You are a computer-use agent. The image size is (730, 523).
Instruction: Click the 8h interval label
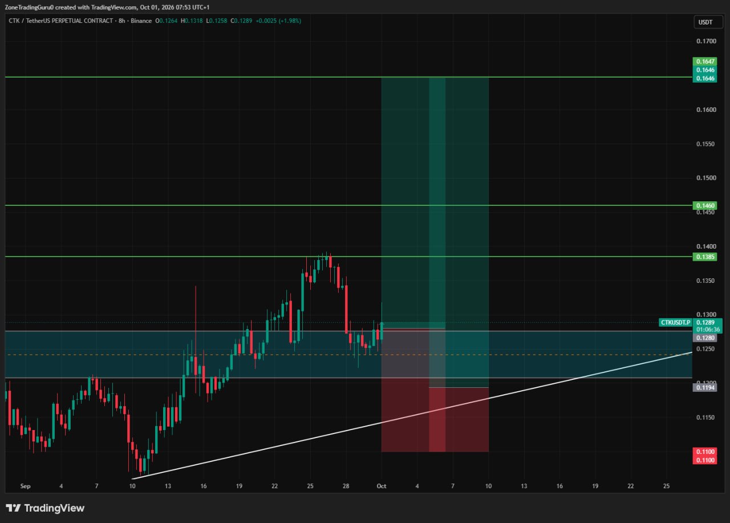[x=121, y=21]
